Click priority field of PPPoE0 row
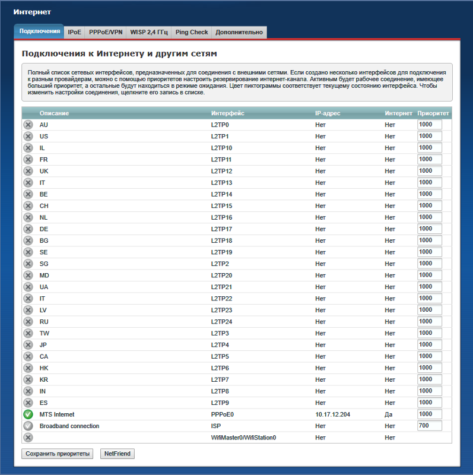473x475 pixels. tap(430, 414)
